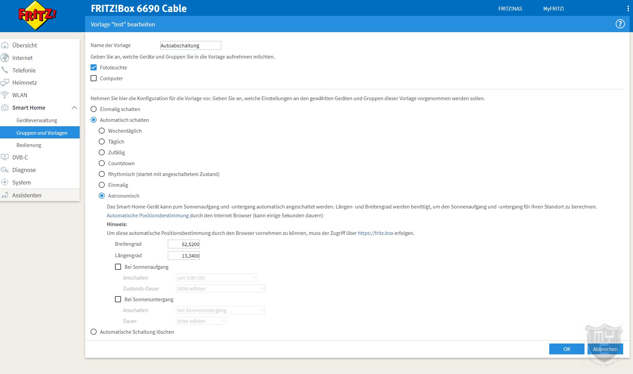Select the Countdown radio option
The image size is (633, 374).
102,163
